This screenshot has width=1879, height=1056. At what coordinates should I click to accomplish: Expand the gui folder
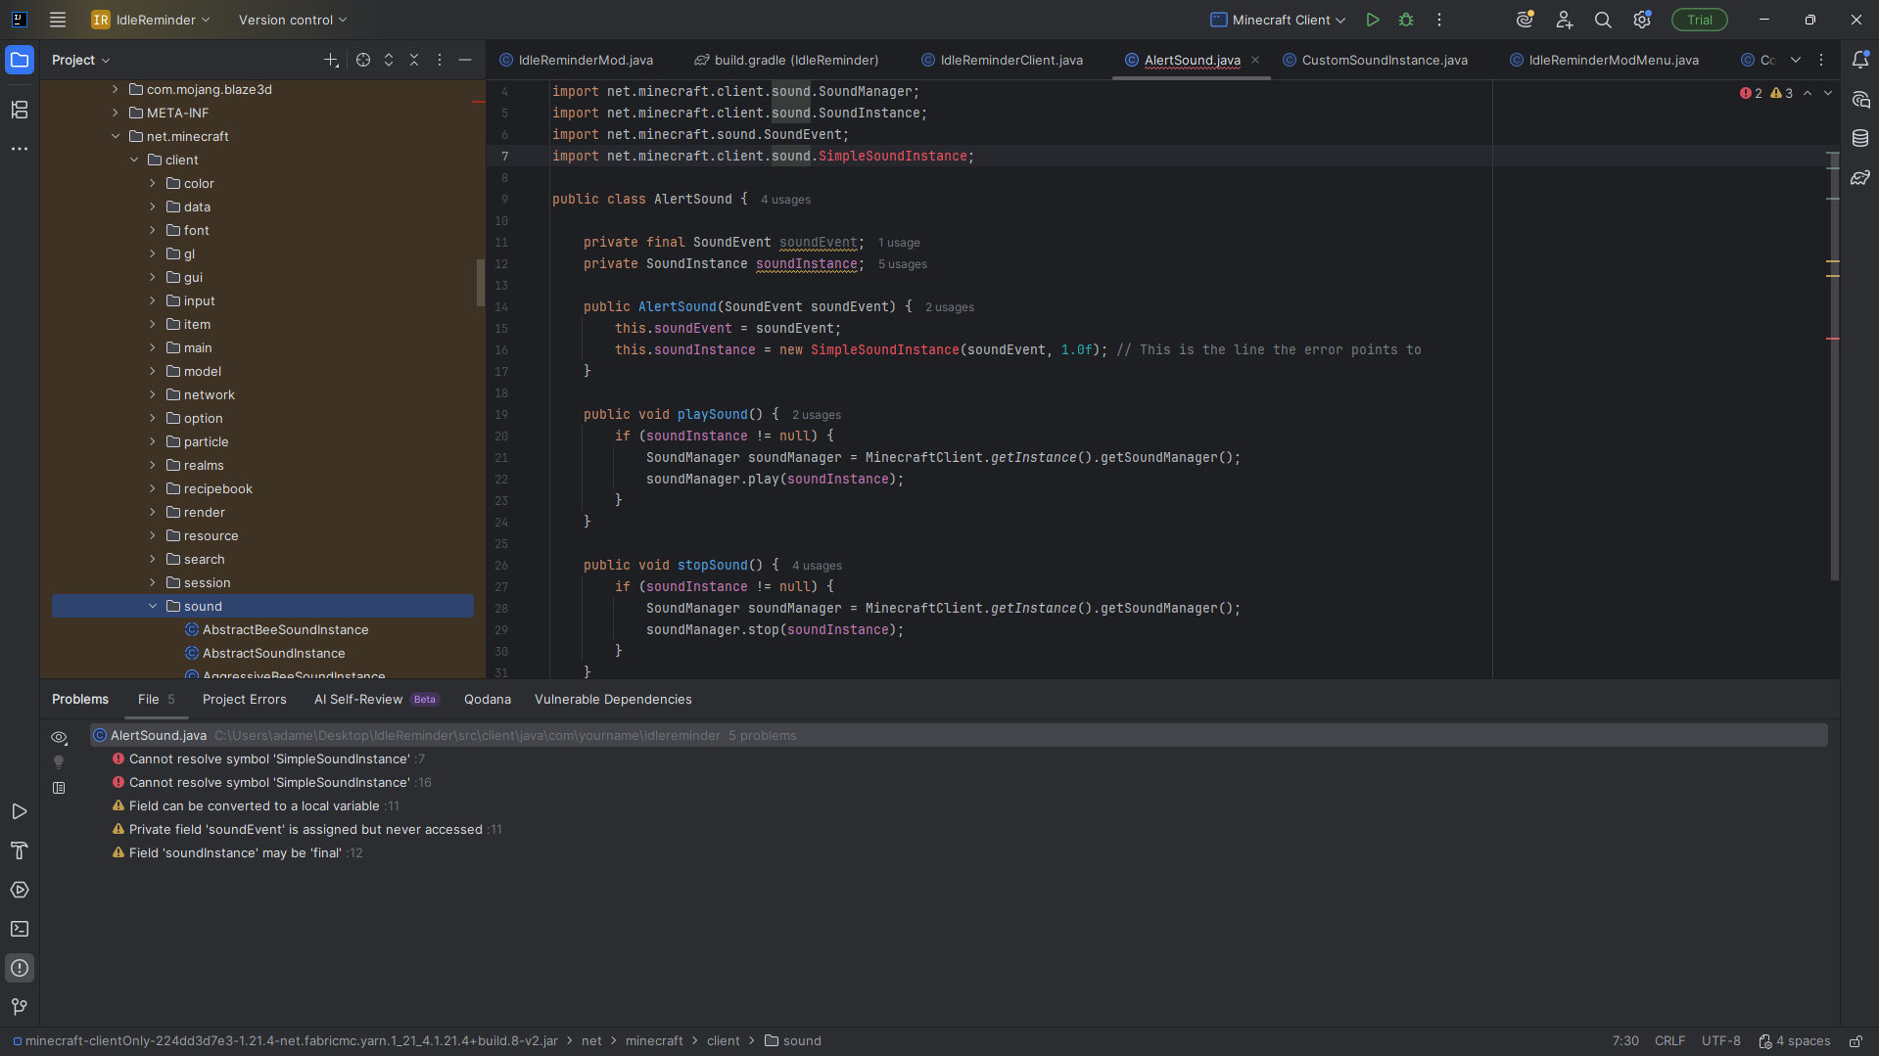tap(153, 278)
